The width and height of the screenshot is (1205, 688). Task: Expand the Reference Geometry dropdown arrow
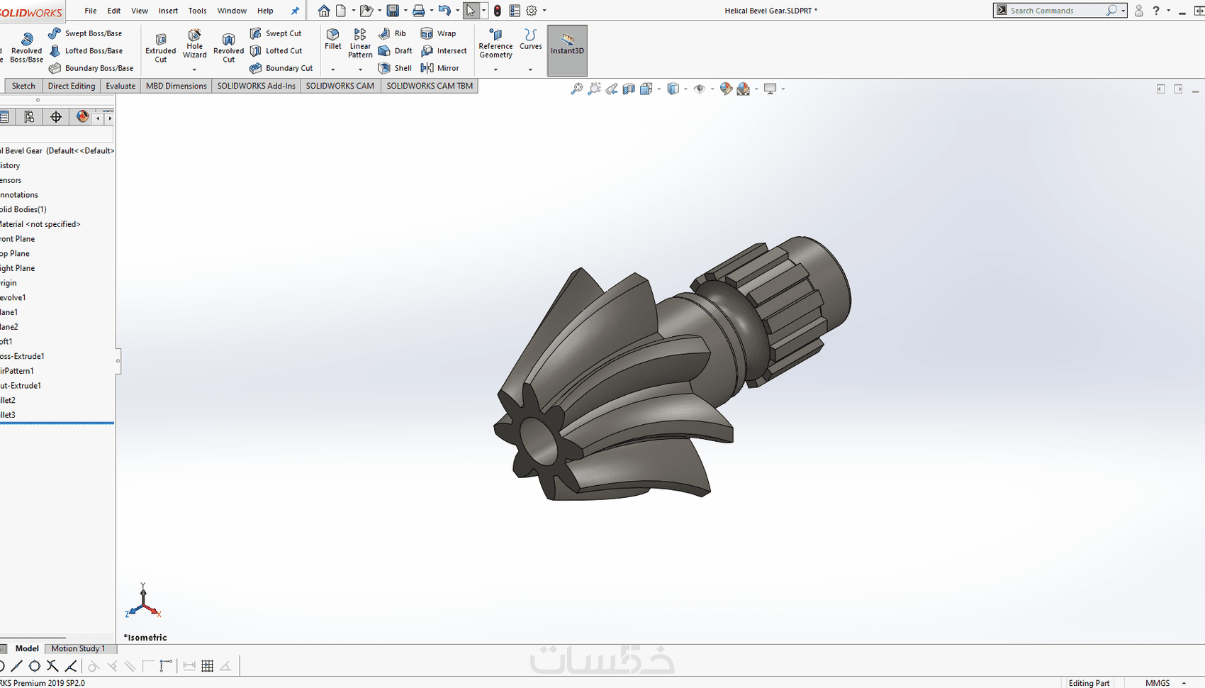click(495, 70)
